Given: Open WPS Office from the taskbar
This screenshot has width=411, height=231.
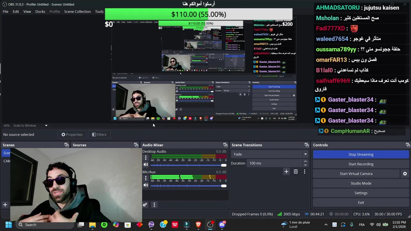Looking at the screenshot, I should [175, 225].
